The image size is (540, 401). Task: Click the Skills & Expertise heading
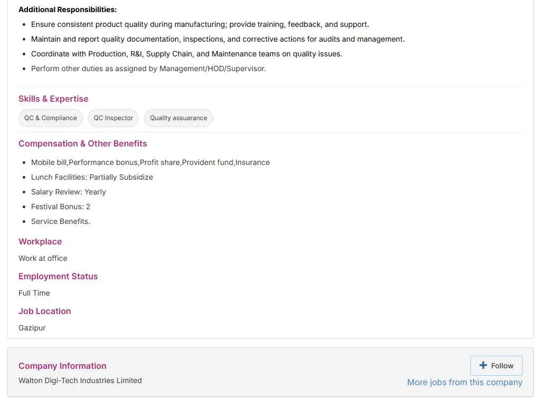(x=53, y=99)
